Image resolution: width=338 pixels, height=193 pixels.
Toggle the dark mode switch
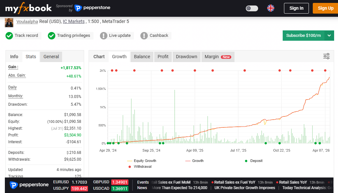tap(252, 8)
